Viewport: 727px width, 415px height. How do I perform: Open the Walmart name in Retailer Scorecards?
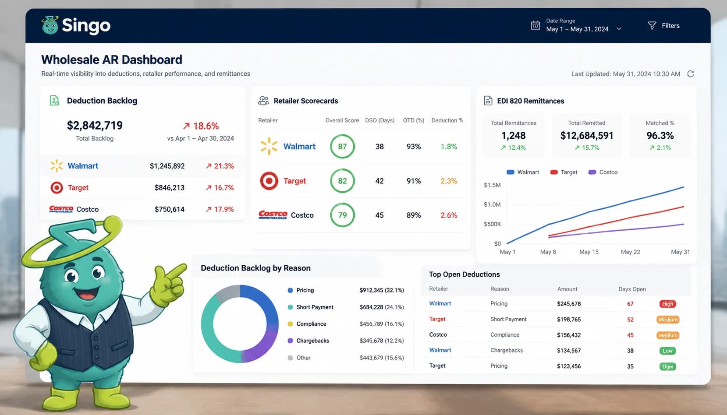click(x=299, y=147)
